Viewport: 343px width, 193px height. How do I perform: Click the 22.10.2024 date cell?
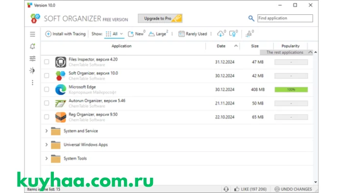tap(224, 117)
